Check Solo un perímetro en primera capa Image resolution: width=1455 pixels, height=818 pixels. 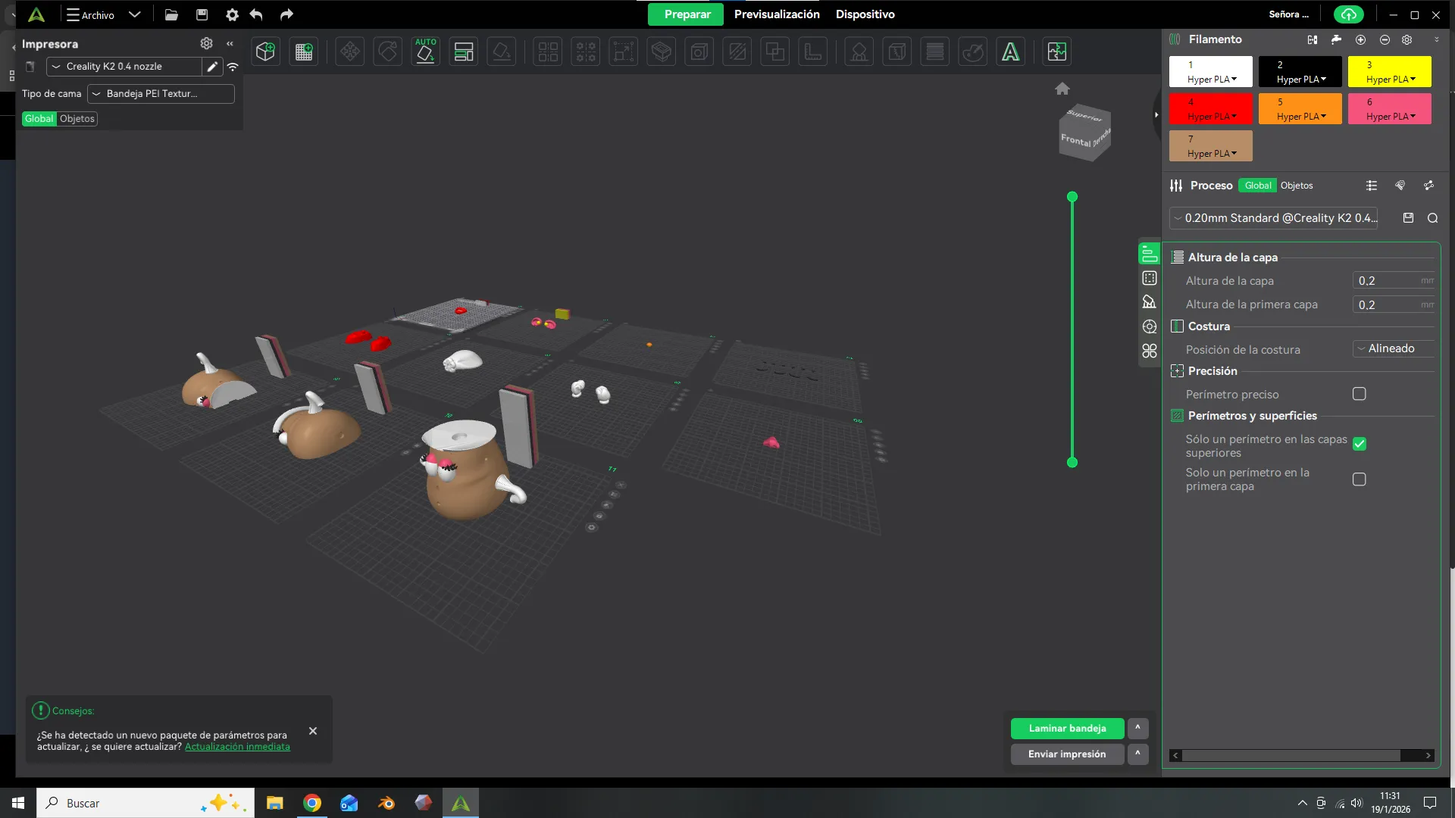[1360, 479]
